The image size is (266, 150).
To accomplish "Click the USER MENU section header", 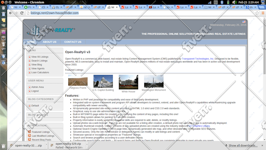I will click(36, 81).
